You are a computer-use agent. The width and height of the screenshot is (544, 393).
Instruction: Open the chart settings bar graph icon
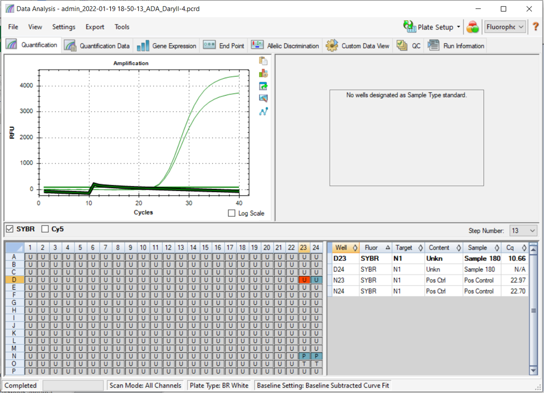pos(263,74)
